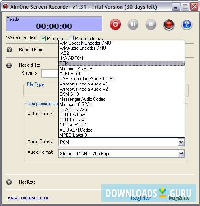Click the BuyNow link
200x206 pixels.
pyautogui.click(x=179, y=198)
